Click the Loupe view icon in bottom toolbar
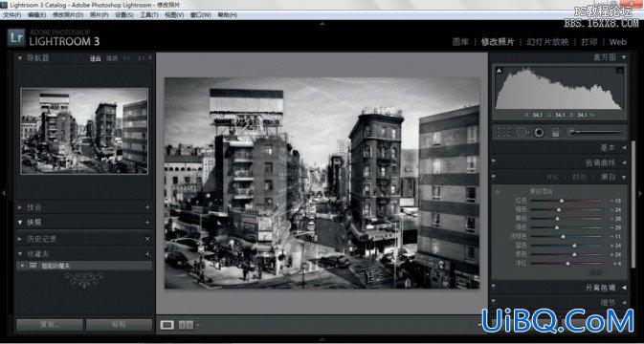 tap(167, 325)
